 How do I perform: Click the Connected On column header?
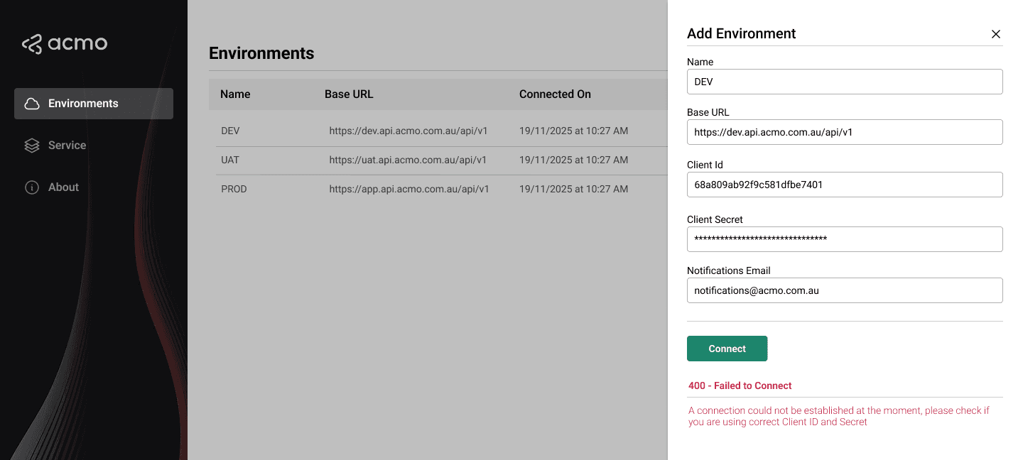point(555,94)
